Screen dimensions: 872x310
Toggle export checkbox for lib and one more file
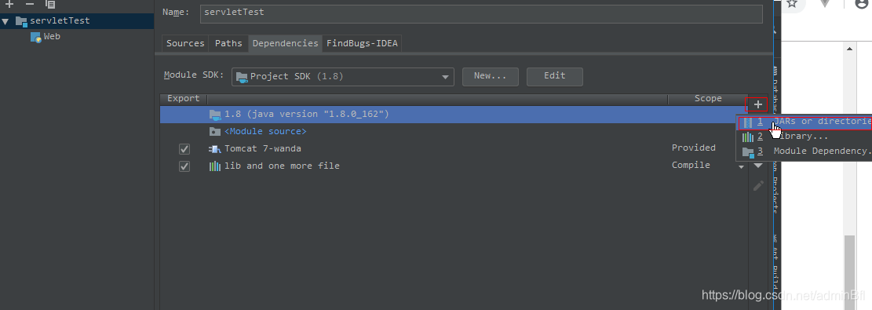[184, 166]
